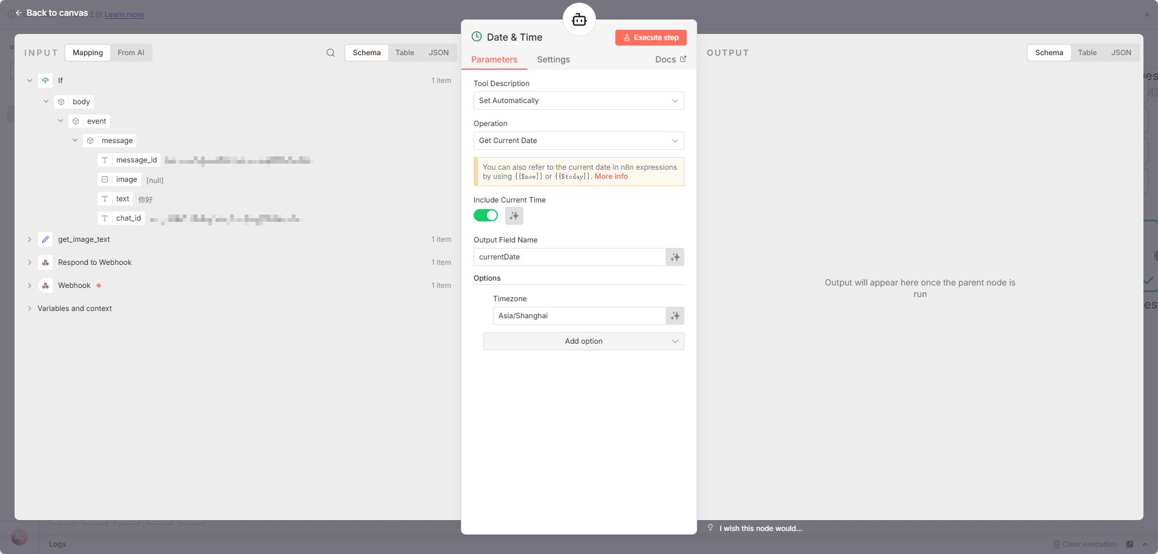This screenshot has width=1158, height=554.
Task: Click the If node icon in the input tree
Action: click(x=45, y=81)
